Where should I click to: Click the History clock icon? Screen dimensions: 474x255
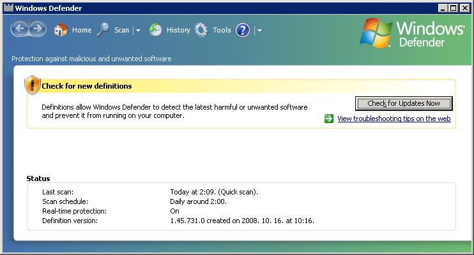[155, 30]
